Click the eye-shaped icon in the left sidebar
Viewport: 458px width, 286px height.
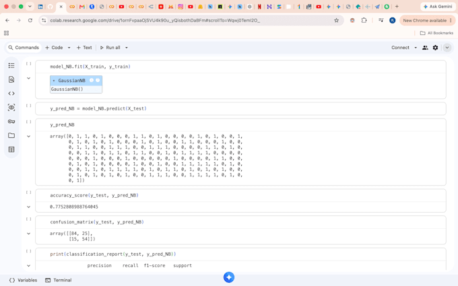point(11,108)
